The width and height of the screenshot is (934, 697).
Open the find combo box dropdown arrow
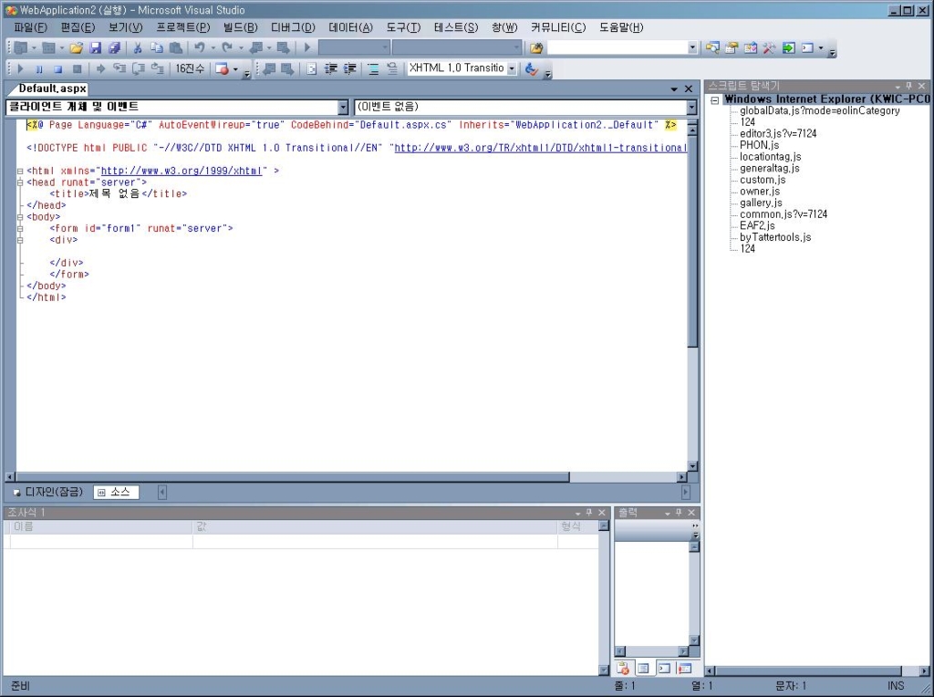click(692, 47)
